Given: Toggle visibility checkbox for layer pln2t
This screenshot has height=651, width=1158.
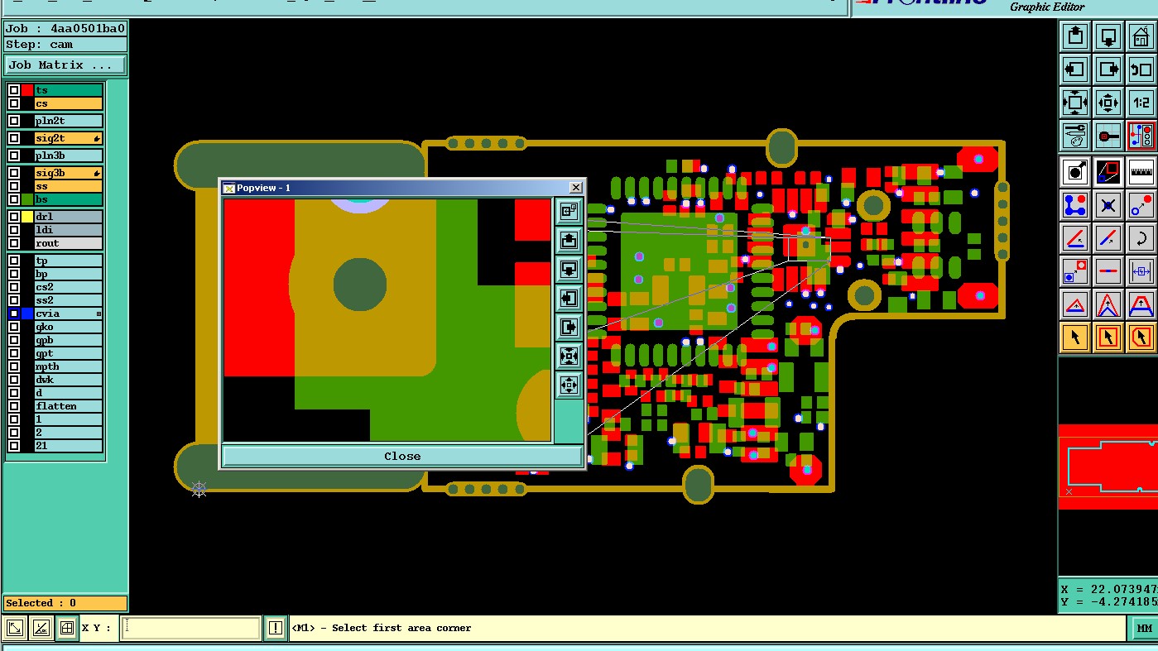Looking at the screenshot, I should [14, 121].
